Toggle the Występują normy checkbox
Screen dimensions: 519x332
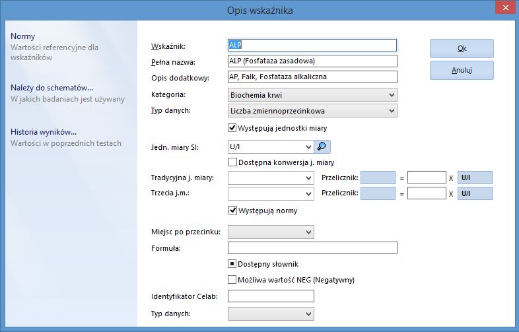point(232,211)
